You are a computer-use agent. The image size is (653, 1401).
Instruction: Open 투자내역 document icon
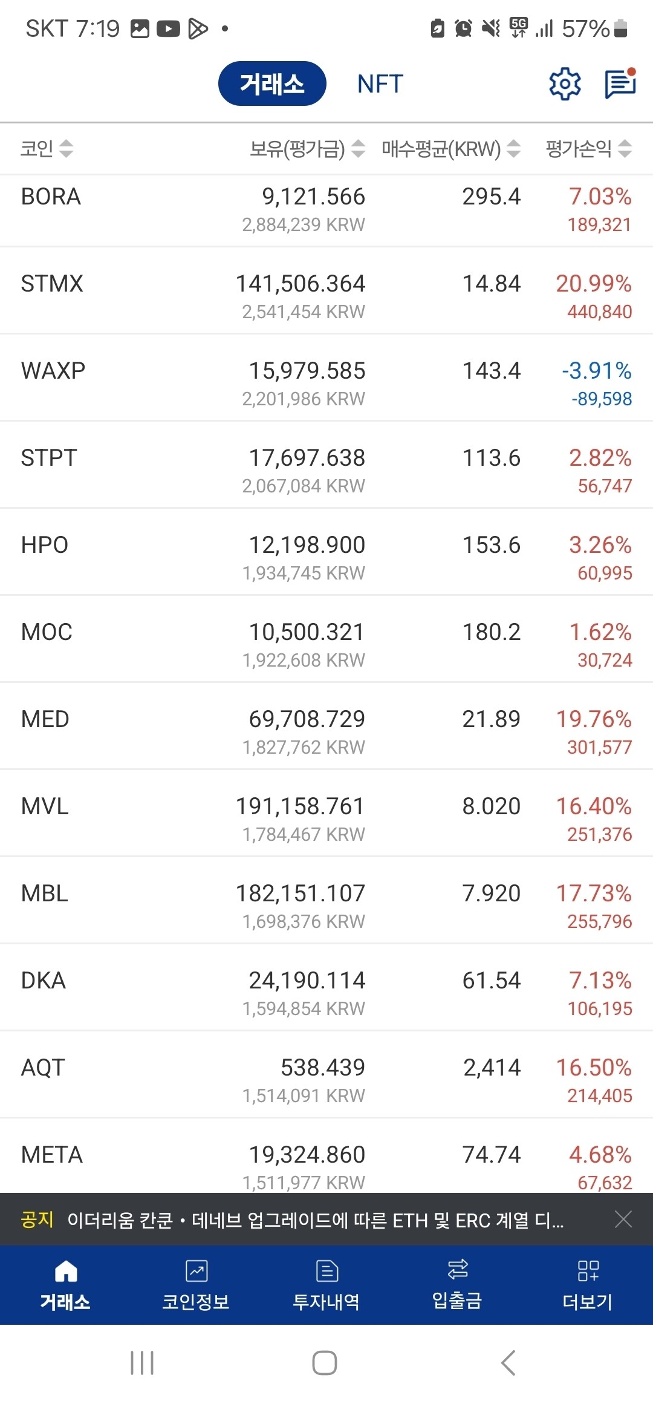pyautogui.click(x=326, y=1271)
